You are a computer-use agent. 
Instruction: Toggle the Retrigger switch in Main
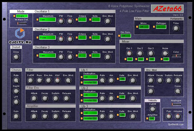point(161,27)
